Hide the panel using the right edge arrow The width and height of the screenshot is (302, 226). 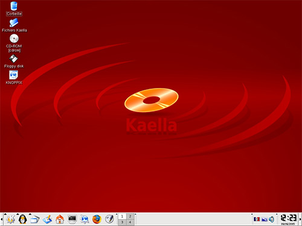tap(300, 219)
